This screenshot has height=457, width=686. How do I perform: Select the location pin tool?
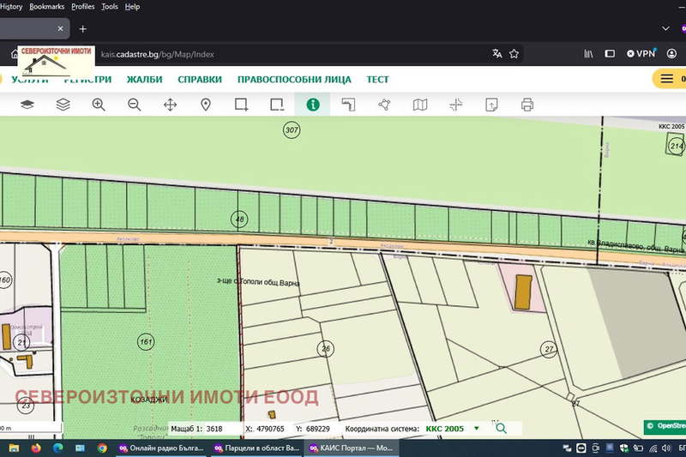coord(206,105)
